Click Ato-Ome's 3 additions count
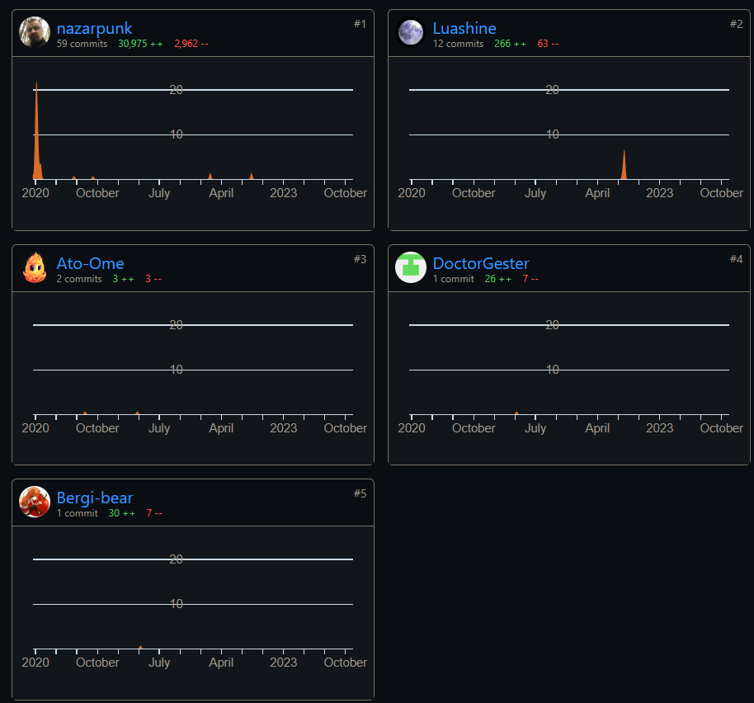 click(123, 279)
